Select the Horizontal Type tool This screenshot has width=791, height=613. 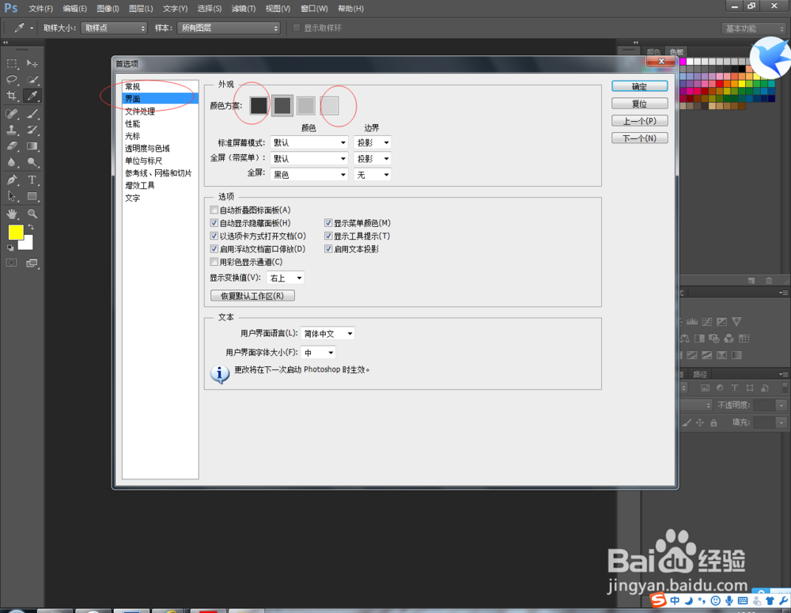point(32,180)
